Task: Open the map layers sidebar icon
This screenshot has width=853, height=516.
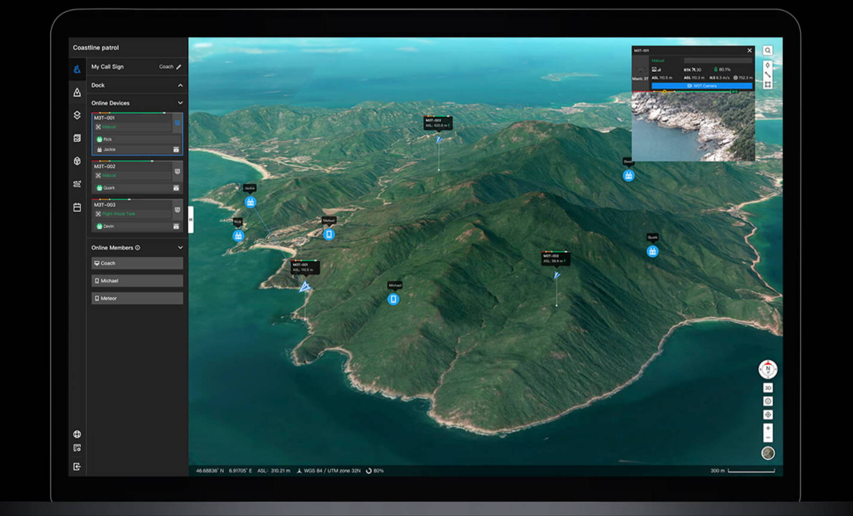Action: (77, 115)
